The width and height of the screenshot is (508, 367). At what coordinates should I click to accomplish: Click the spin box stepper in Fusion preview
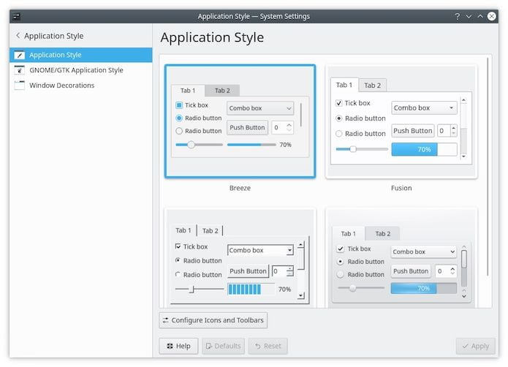pos(454,131)
